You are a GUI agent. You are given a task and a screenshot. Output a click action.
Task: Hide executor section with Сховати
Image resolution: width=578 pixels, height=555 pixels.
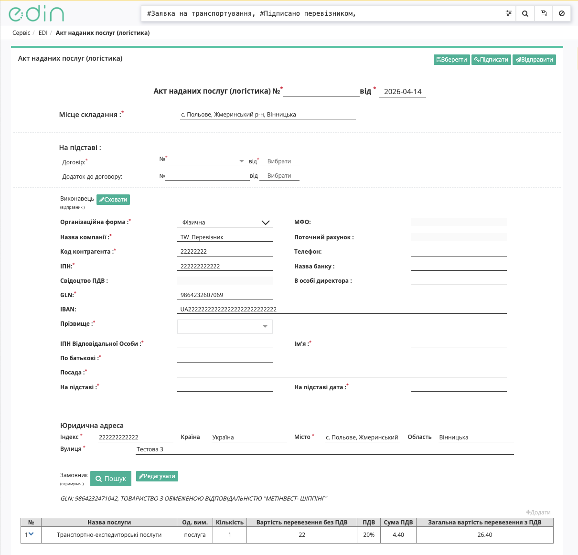pos(113,200)
